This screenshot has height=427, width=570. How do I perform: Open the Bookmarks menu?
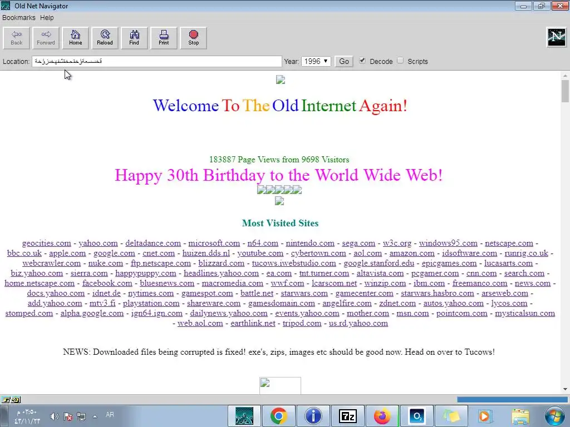pyautogui.click(x=19, y=17)
